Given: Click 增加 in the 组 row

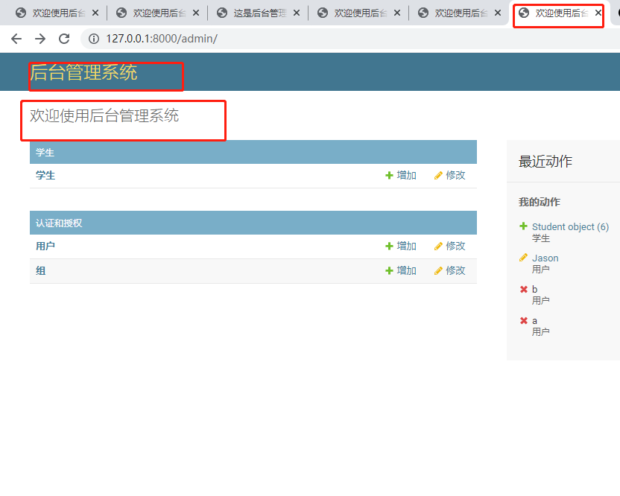Looking at the screenshot, I should (406, 270).
